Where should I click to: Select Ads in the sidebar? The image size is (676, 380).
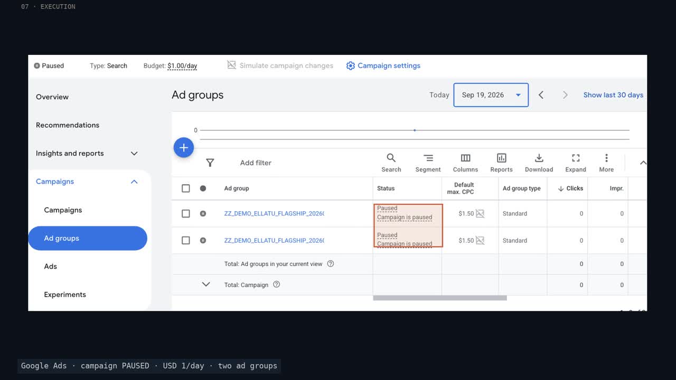click(x=50, y=267)
